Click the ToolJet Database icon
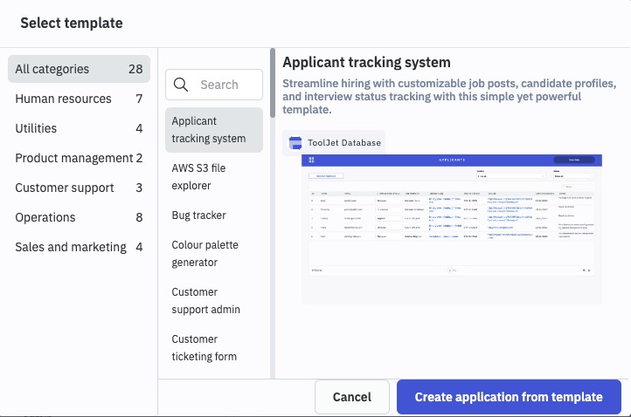This screenshot has width=631, height=417. tap(295, 143)
